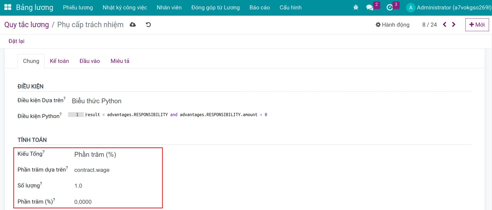Click the cloud save icon
Screen dimensions: 492x210
(133, 25)
